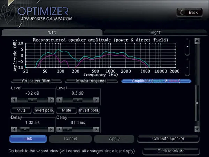Click the Cancel button
This screenshot has height=157, width=209.
tap(70, 139)
